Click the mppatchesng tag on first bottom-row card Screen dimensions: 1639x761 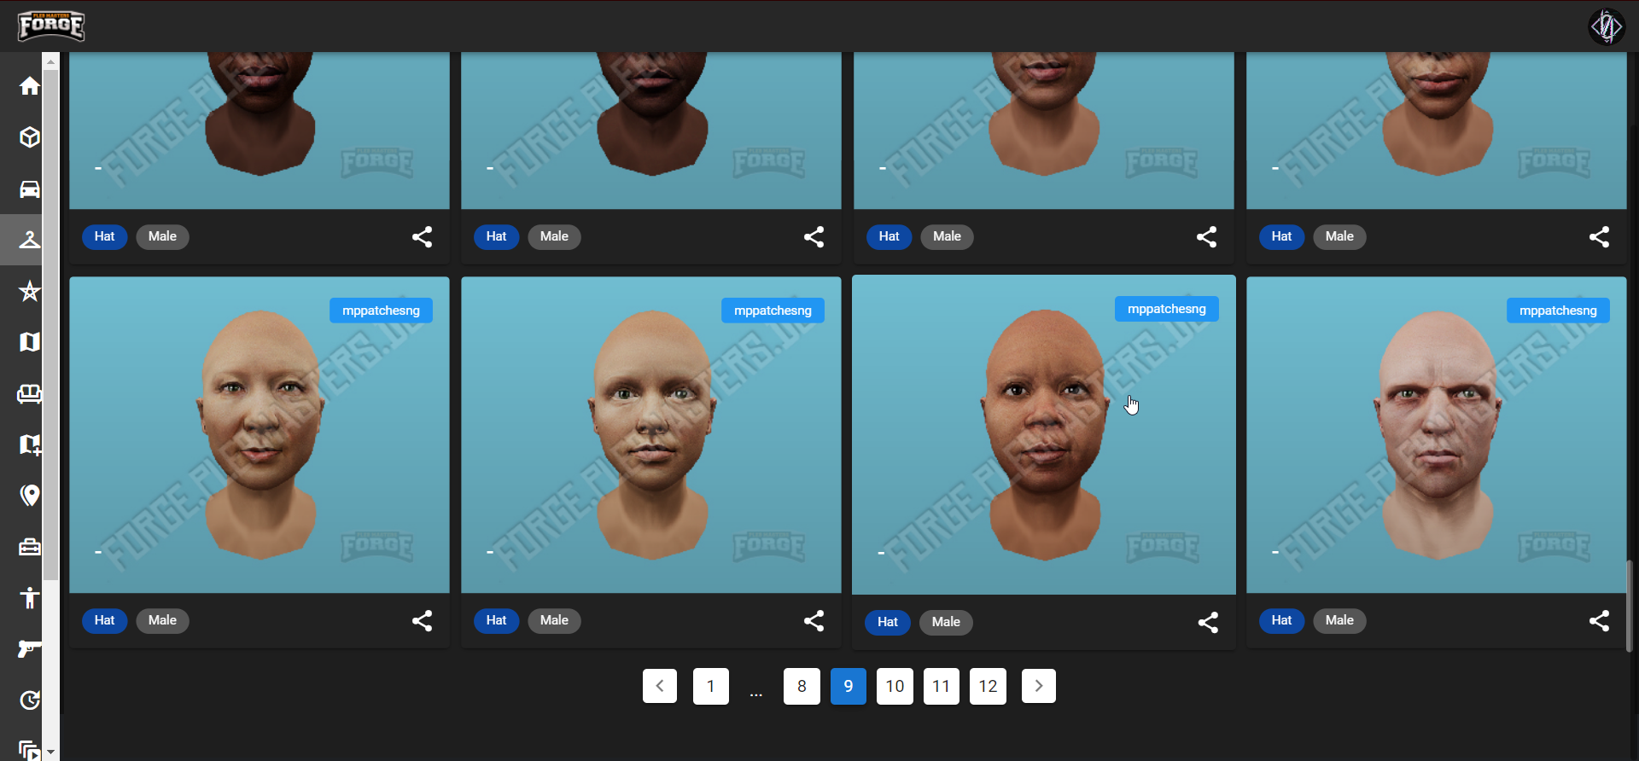(x=381, y=311)
